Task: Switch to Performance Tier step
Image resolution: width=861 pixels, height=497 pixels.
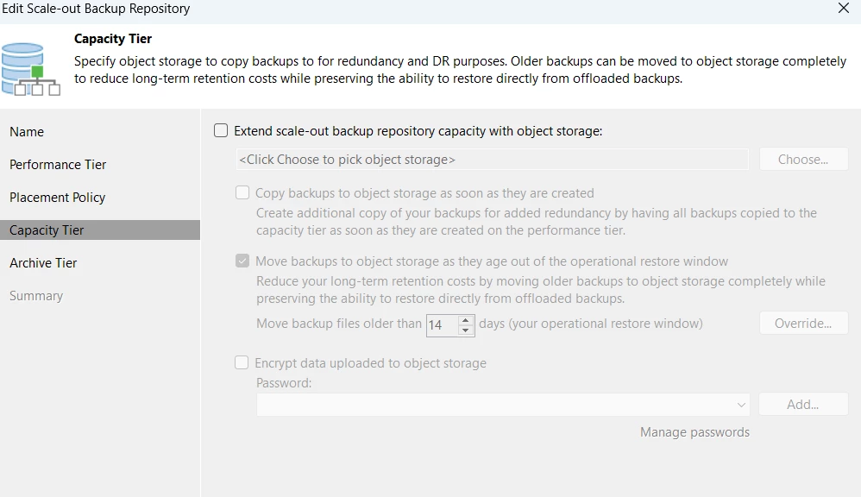Action: pyautogui.click(x=58, y=165)
